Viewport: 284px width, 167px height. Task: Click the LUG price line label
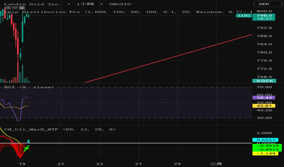coord(244,15)
